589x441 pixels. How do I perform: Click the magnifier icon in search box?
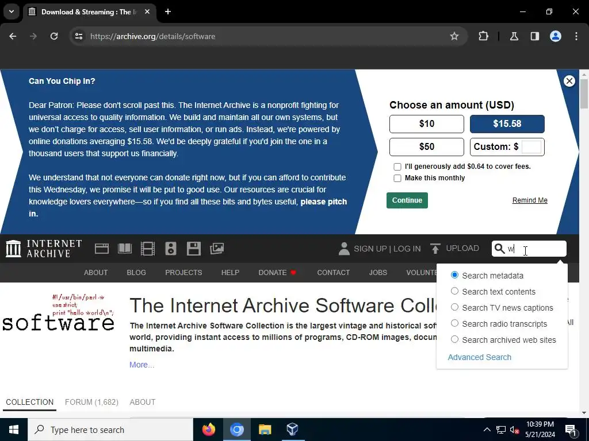pyautogui.click(x=500, y=249)
